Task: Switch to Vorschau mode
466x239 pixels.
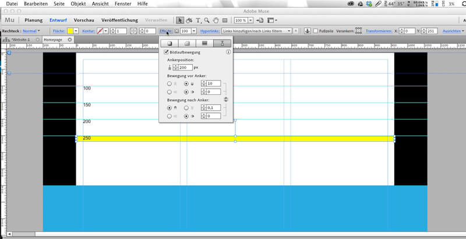Action: (84, 20)
